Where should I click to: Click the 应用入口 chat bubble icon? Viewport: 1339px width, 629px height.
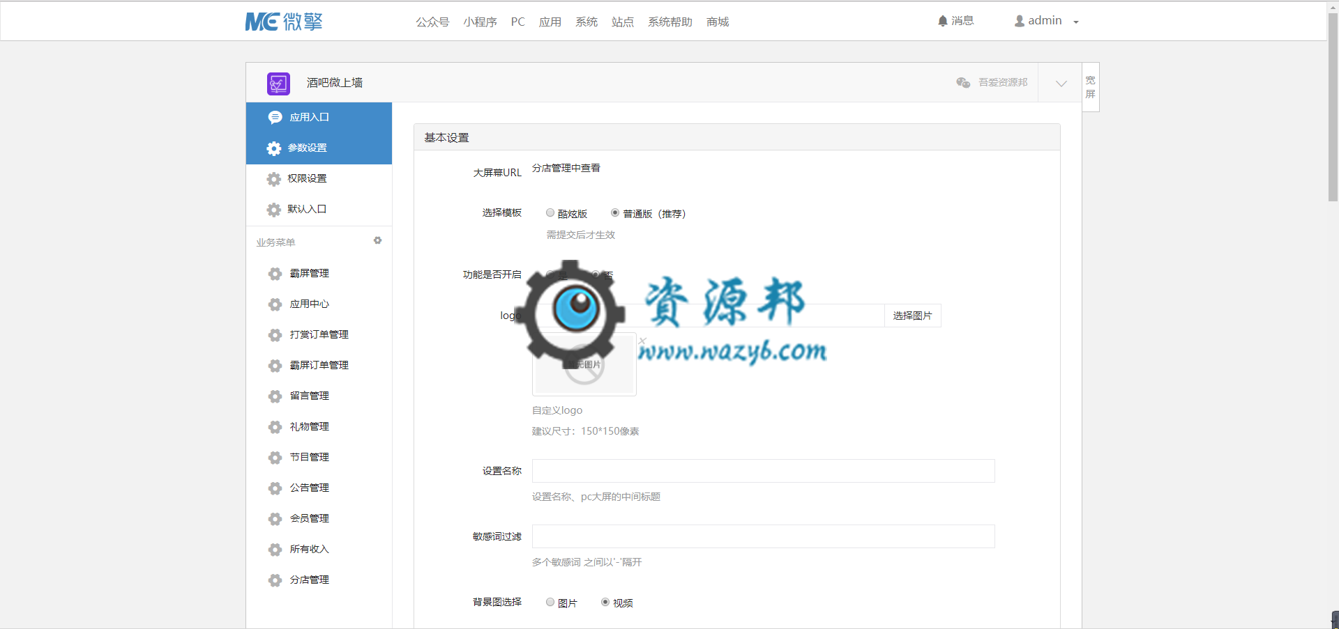275,117
